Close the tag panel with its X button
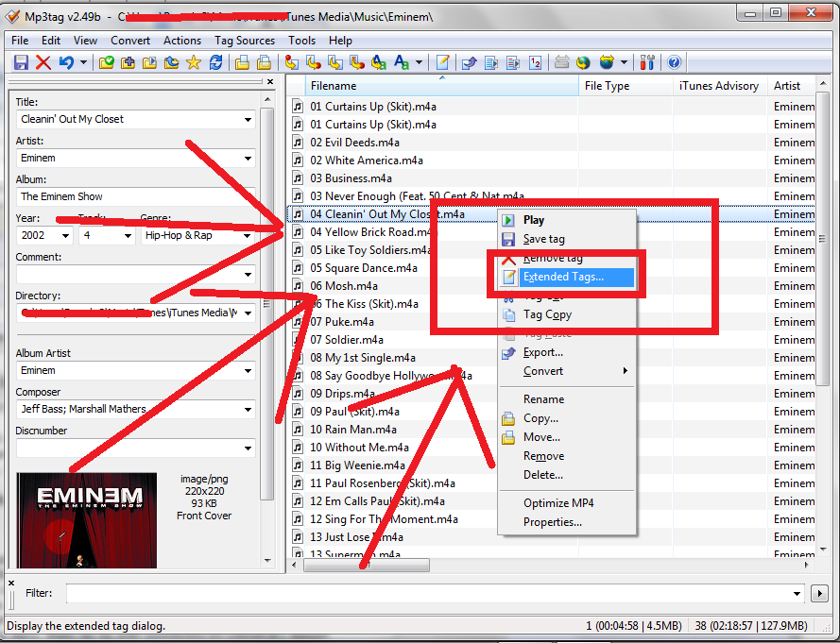Image resolution: width=840 pixels, height=643 pixels. point(270,82)
